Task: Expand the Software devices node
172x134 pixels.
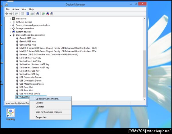Action: [x=11, y=22]
